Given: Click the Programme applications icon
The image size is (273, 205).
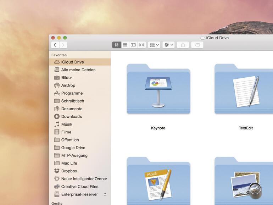Looking at the screenshot, I should pyautogui.click(x=57, y=93).
